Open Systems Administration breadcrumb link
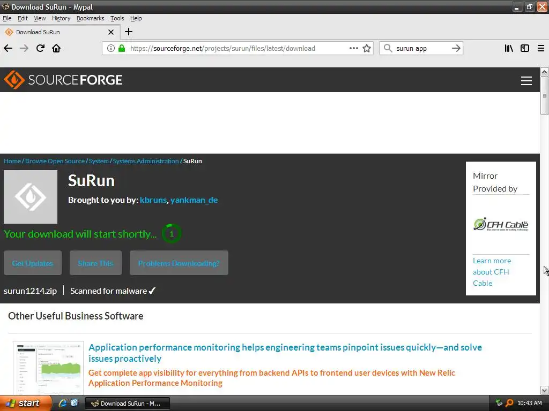The height and width of the screenshot is (411, 549). tap(146, 161)
